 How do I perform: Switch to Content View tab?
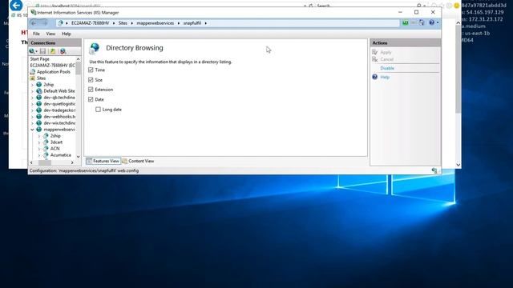pos(138,161)
